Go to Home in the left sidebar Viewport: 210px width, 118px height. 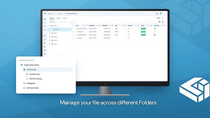click(x=45, y=19)
